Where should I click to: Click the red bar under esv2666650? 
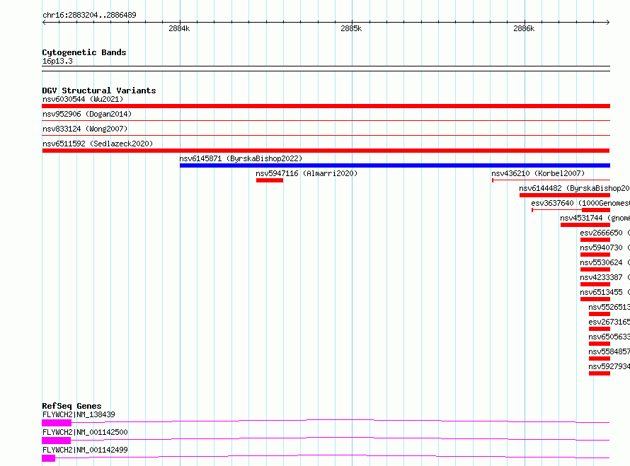pyautogui.click(x=595, y=240)
